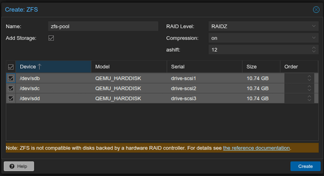This screenshot has height=176, width=324.
Task: Deselect the /dev/sdb disk checkbox
Action: click(11, 78)
